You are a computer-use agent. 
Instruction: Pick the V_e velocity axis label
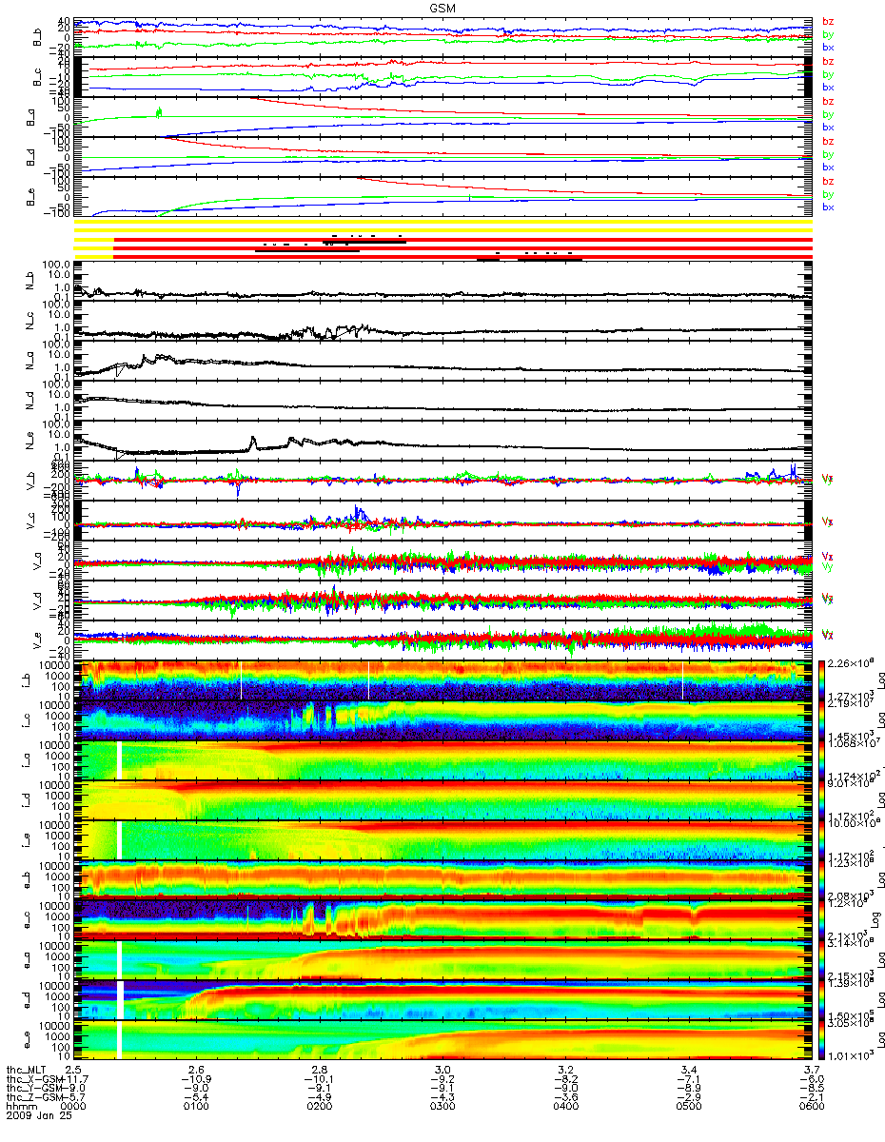pyautogui.click(x=39, y=640)
